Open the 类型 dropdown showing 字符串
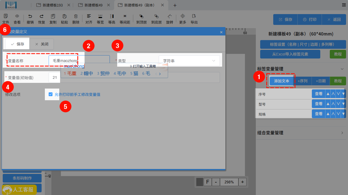The height and width of the screenshot is (195, 348). click(189, 61)
